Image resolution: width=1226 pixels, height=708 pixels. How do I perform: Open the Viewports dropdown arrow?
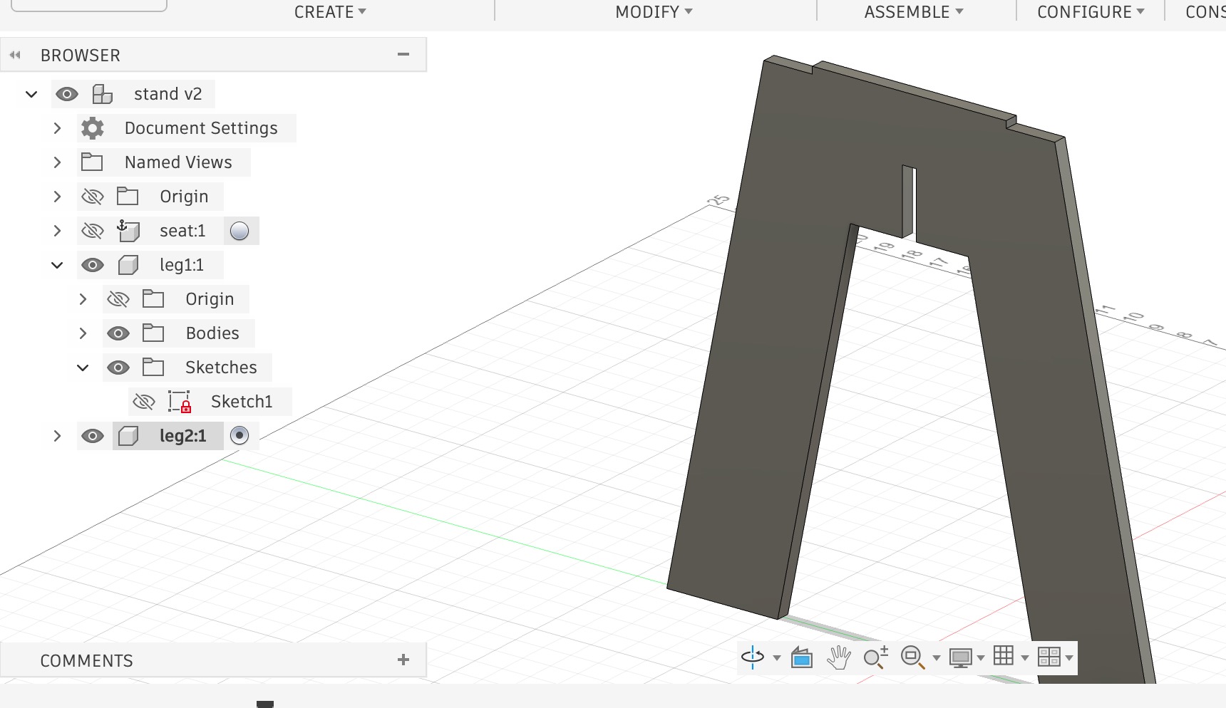click(1069, 658)
